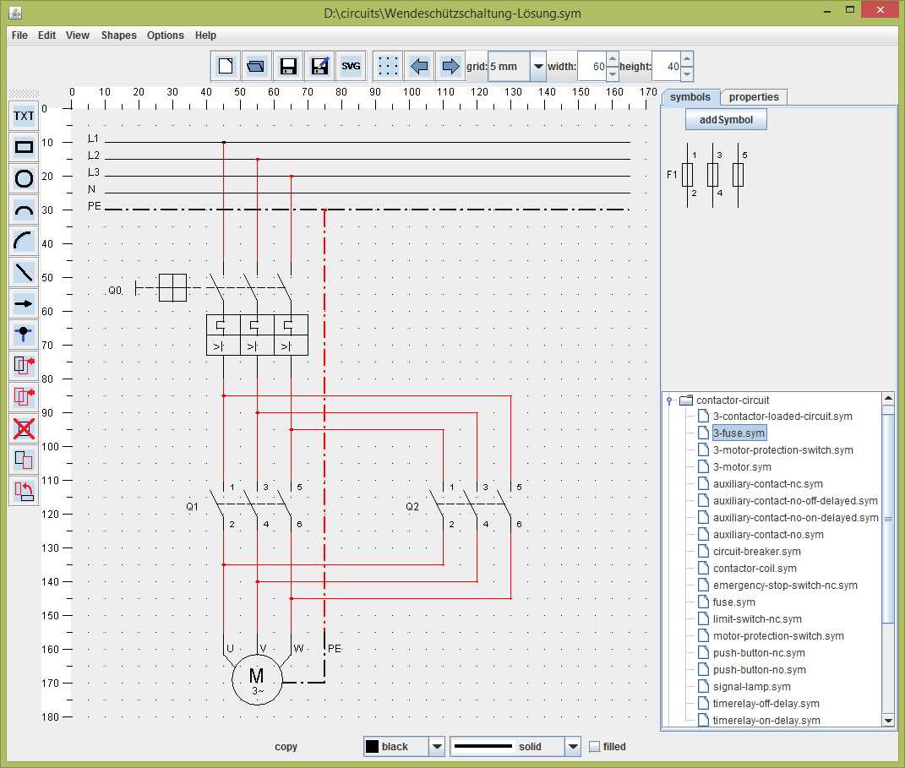
Task: Increase the width value with spinner up arrow
Action: tap(614, 60)
